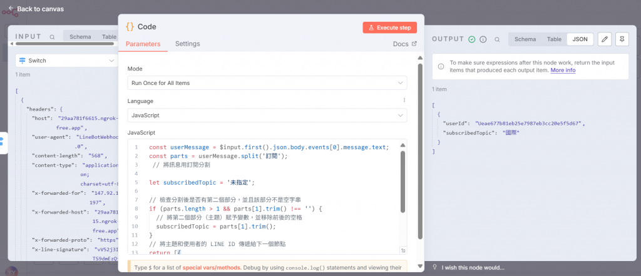The height and width of the screenshot is (276, 641).
Task: Search the INPUT panel data
Action: coord(53,37)
